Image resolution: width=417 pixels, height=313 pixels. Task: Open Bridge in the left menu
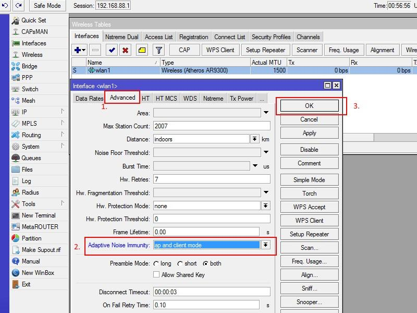pyautogui.click(x=29, y=66)
